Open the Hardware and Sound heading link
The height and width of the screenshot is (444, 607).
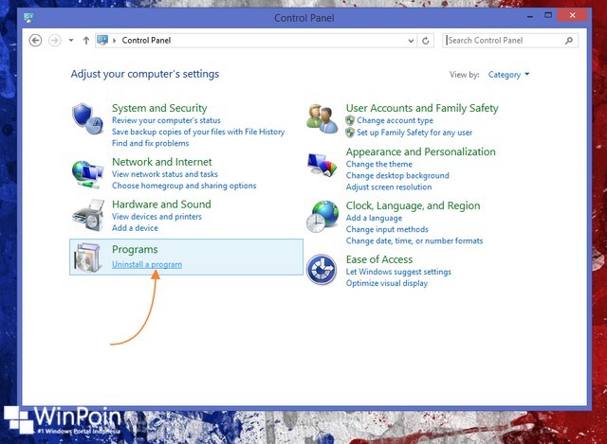[161, 204]
